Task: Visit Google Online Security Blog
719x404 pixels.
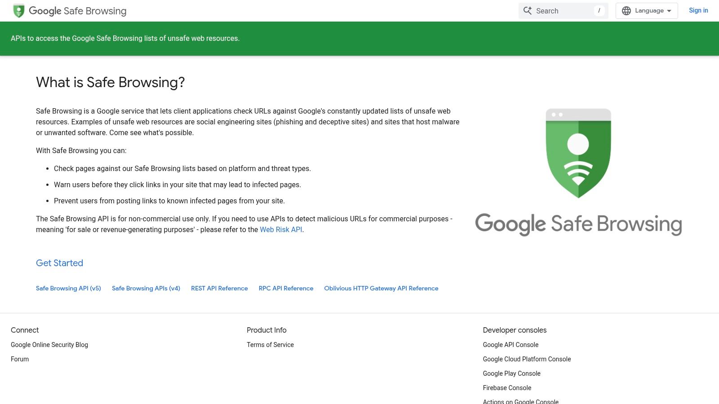Action: [x=49, y=345]
